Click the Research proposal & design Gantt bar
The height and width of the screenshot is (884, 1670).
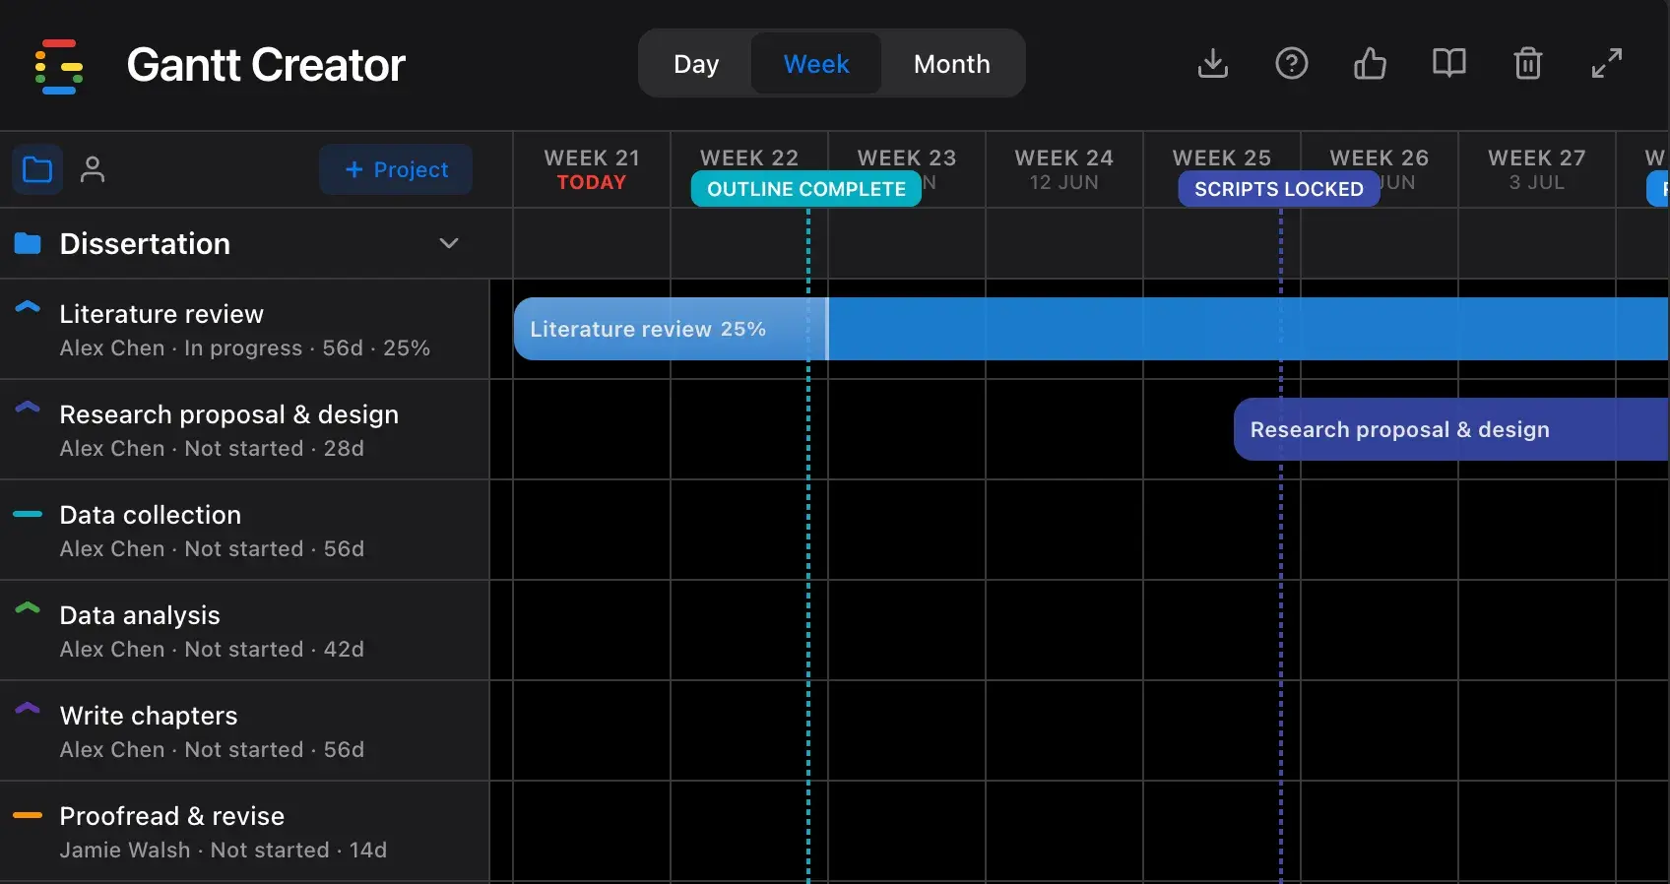(x=1451, y=429)
